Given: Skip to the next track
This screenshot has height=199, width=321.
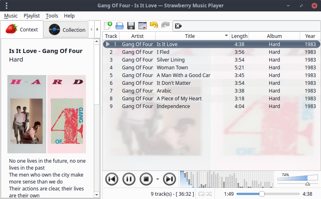Looking at the screenshot, I should [170, 179].
